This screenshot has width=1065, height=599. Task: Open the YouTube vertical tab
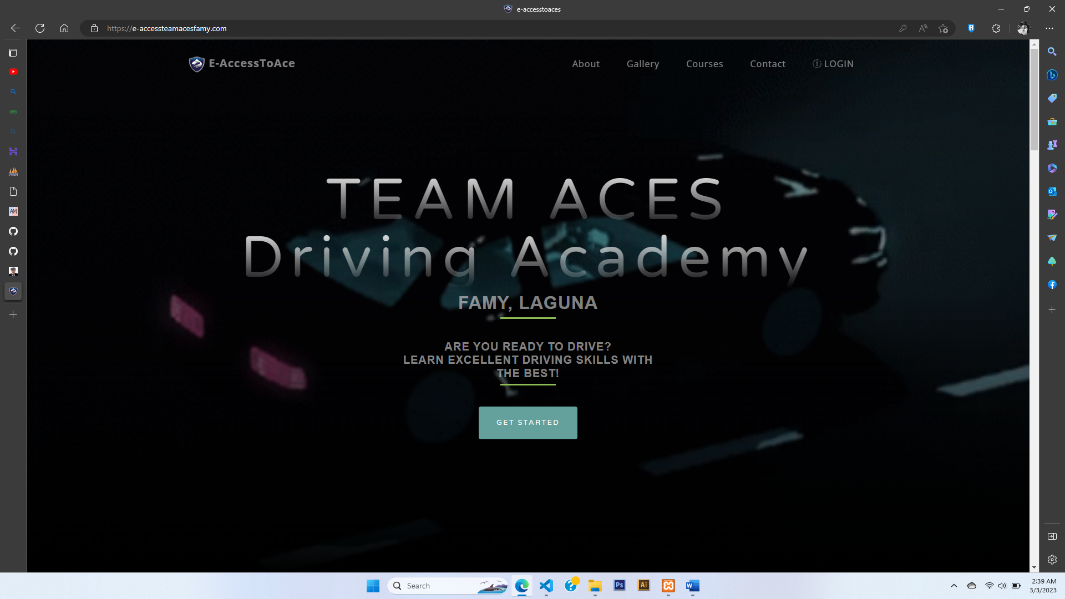(x=13, y=72)
